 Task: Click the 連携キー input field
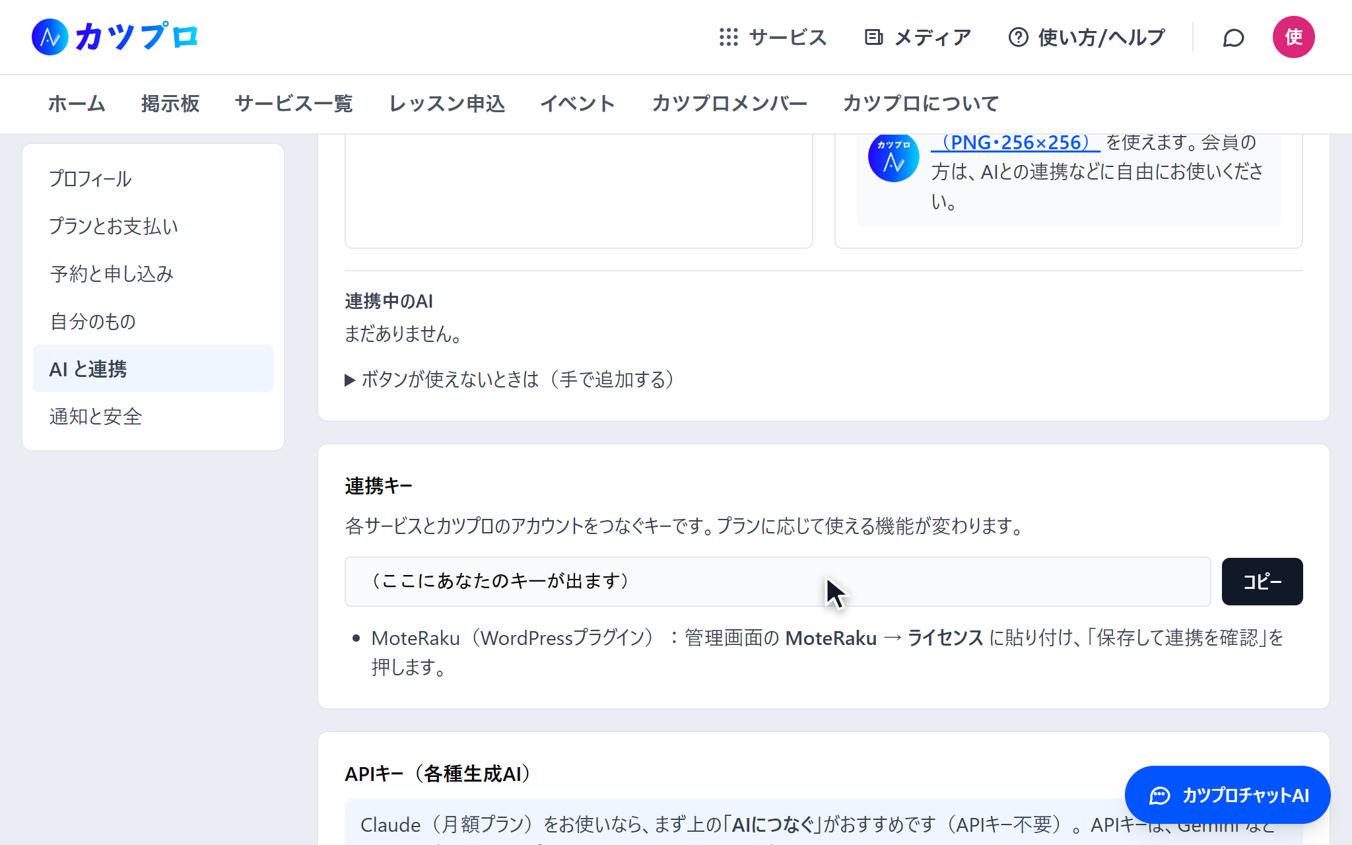(x=778, y=582)
